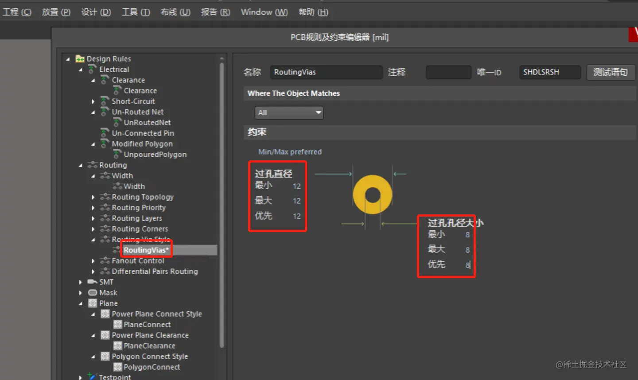Image resolution: width=638 pixels, height=380 pixels.
Task: Click the Power Plane Clearance icon
Action: point(105,335)
